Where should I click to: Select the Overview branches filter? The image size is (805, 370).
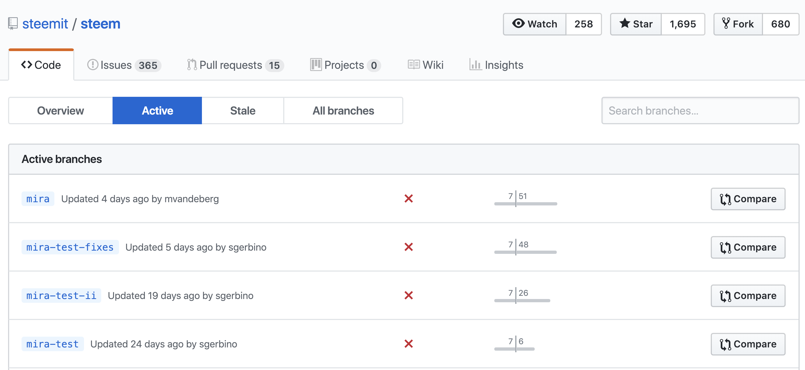click(61, 111)
